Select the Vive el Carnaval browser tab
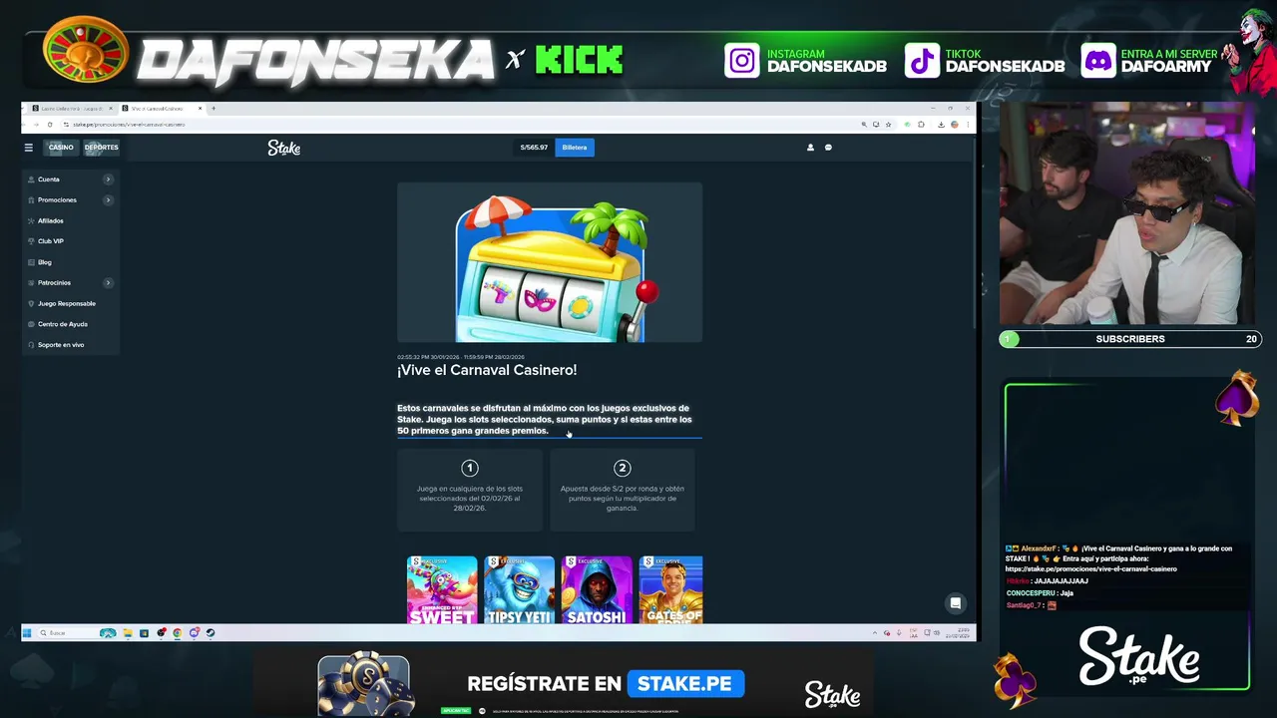Viewport: 1277px width, 718px height. click(160, 108)
